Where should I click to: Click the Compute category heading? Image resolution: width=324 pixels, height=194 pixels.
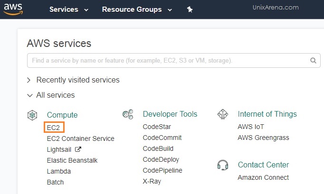click(x=62, y=115)
